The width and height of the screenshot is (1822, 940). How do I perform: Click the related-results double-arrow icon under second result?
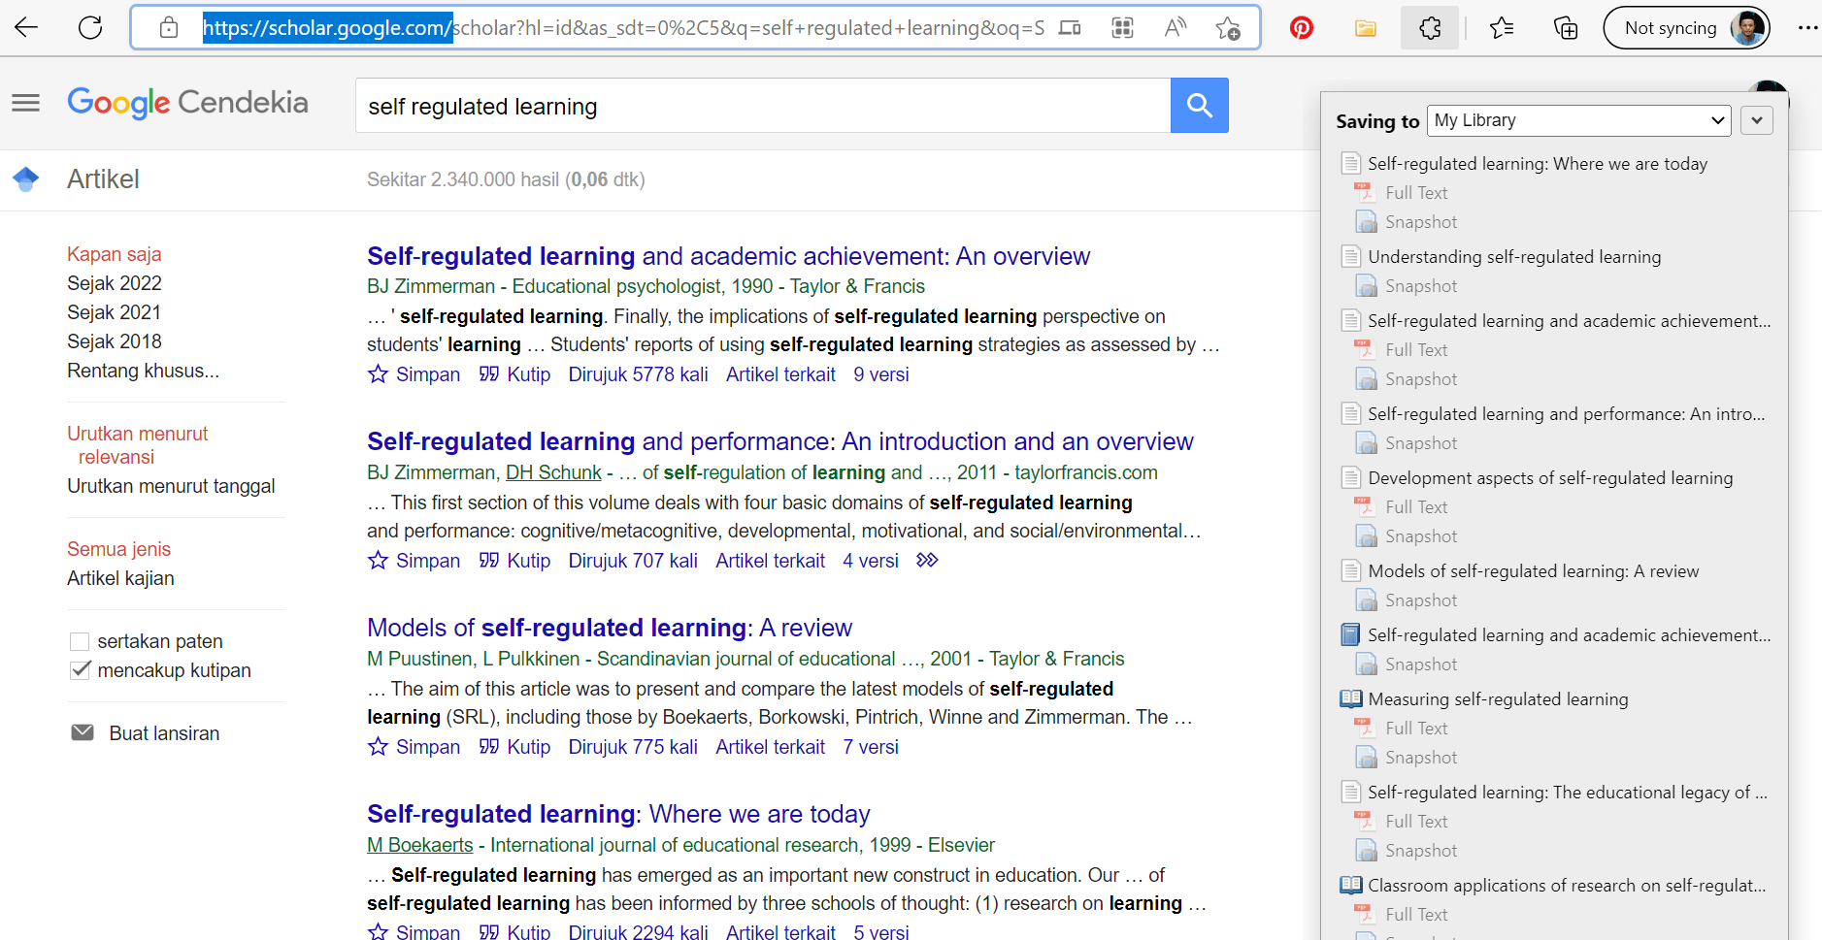927,560
